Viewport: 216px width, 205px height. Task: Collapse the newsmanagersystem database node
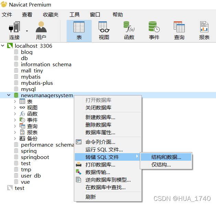click(x=9, y=95)
